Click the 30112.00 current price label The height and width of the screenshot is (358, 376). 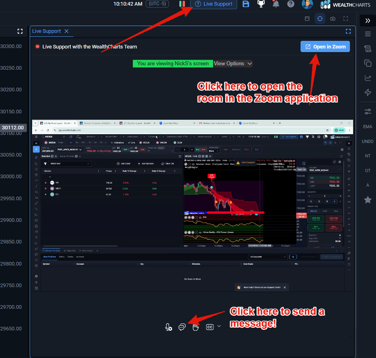coord(13,128)
